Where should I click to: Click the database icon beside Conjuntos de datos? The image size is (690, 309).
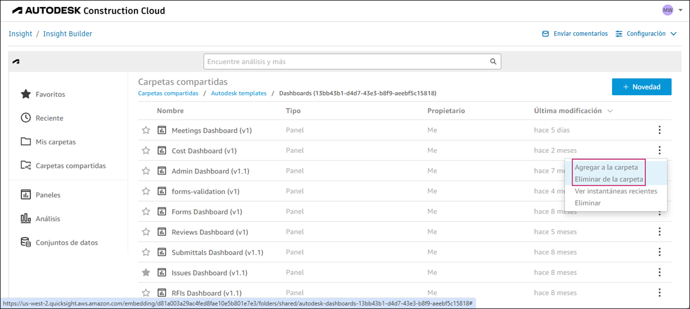25,242
